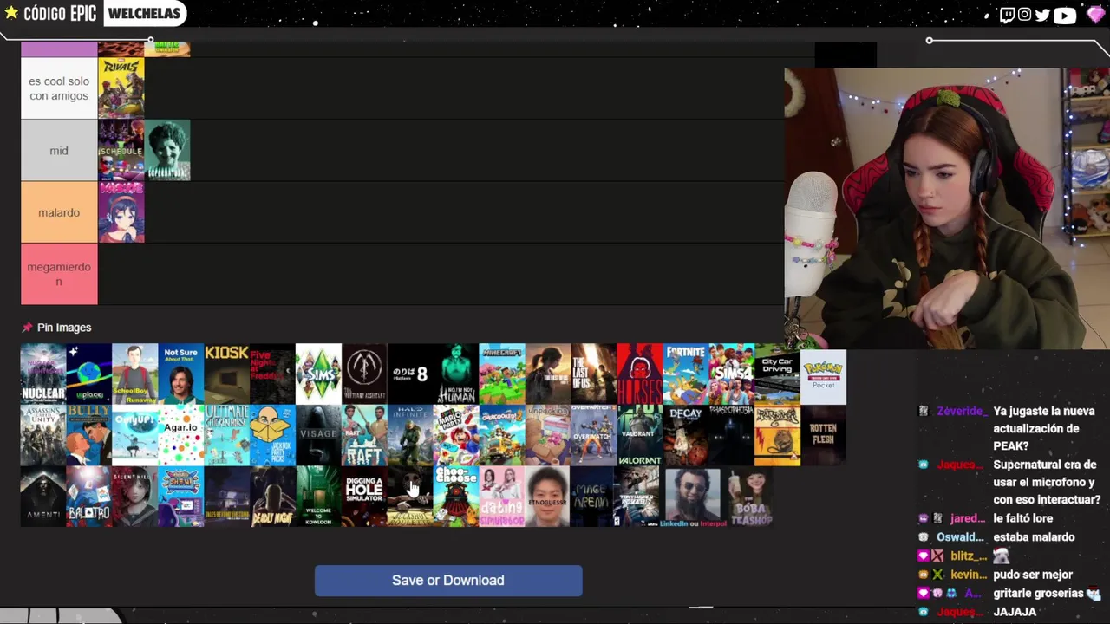This screenshot has height=624, width=1110.
Task: Select the DECAY game image
Action: pyautogui.click(x=686, y=435)
